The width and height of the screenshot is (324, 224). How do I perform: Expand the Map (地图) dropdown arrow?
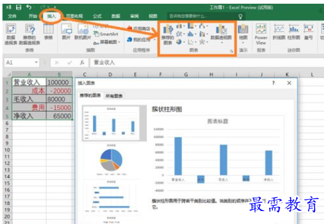[x=243, y=43]
